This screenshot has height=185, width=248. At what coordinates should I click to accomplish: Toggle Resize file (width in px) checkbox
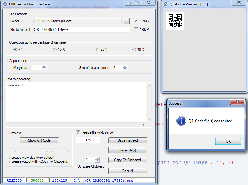pyautogui.click(x=78, y=132)
